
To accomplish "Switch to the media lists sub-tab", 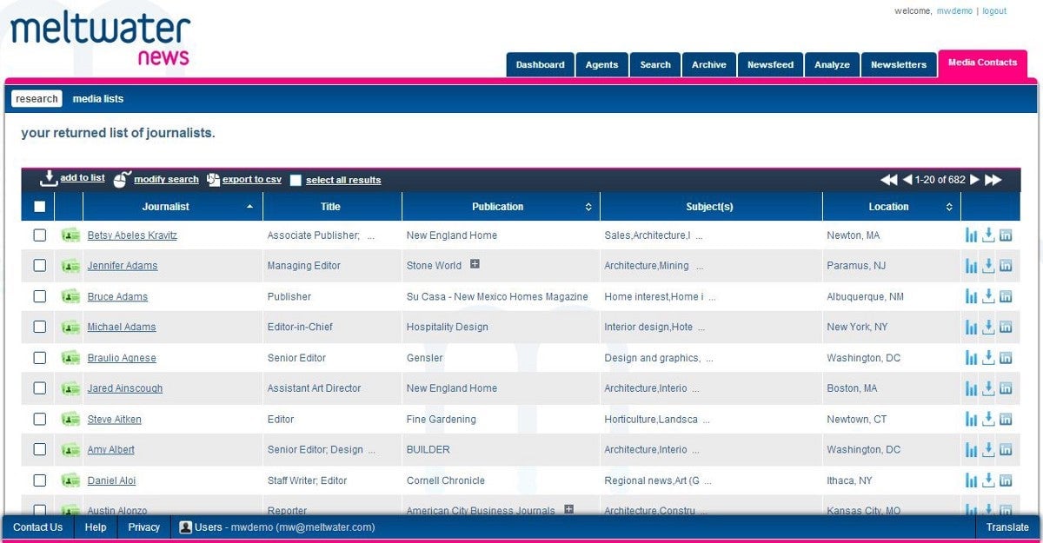I will pos(98,99).
